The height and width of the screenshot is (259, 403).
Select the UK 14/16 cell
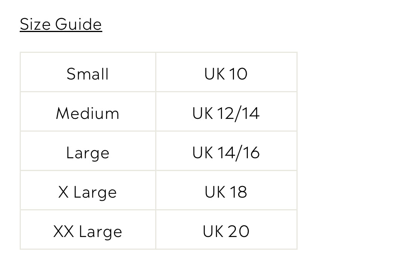click(226, 153)
